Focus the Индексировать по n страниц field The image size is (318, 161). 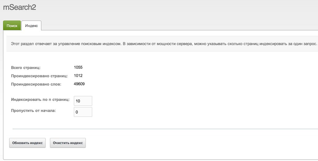83,101
